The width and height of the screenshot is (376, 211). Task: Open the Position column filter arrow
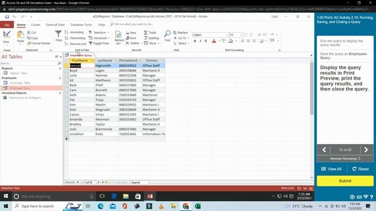click(163, 60)
